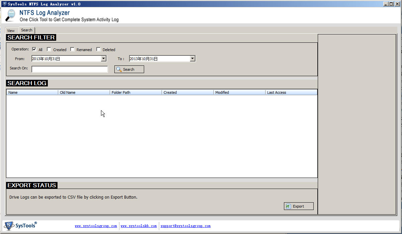Switch to the View tab
Image resolution: width=402 pixels, height=234 pixels.
(11, 30)
